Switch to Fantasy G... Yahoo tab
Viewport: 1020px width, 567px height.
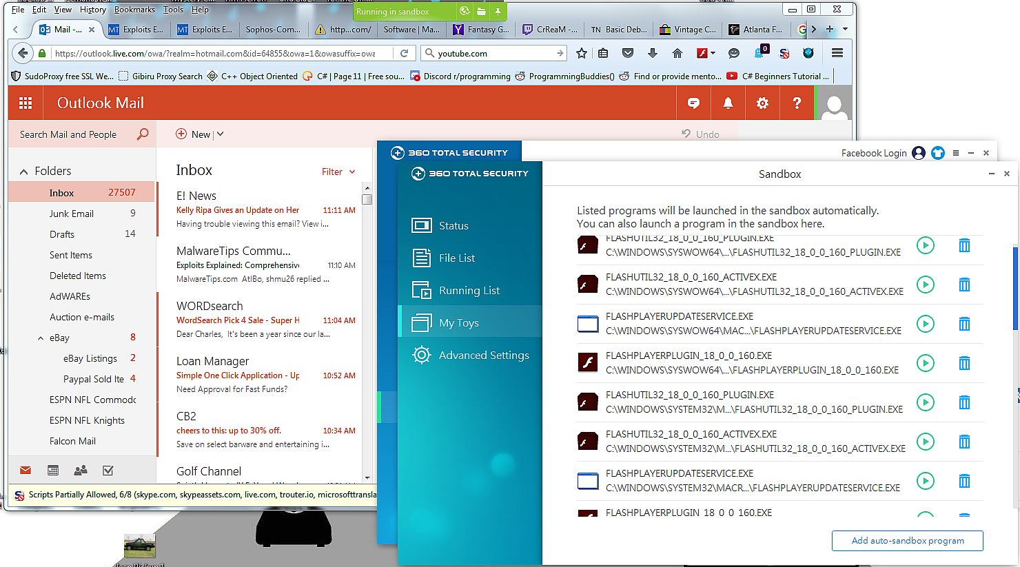(481, 29)
